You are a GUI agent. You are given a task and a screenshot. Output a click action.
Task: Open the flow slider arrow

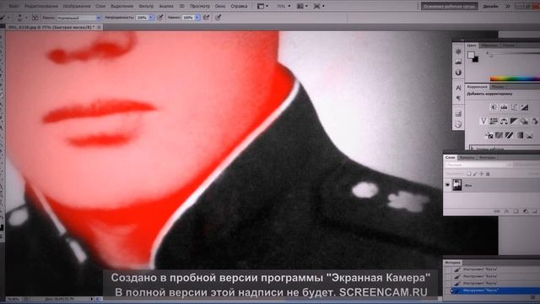tap(197, 18)
